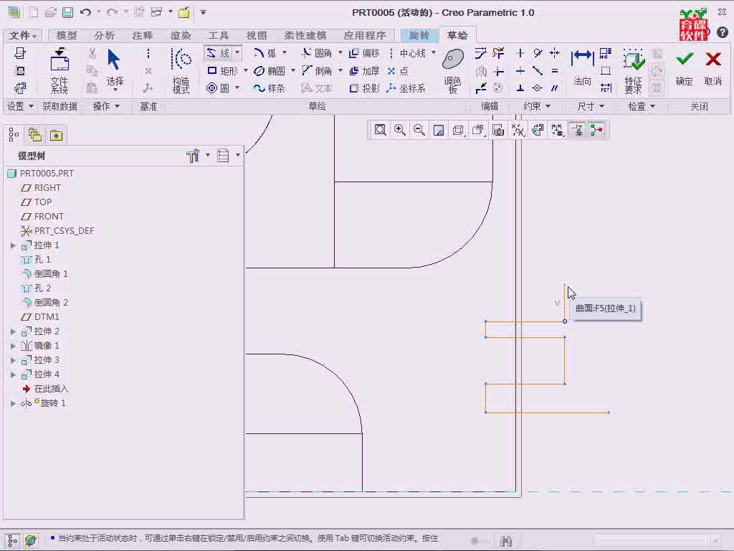
Task: Click the Zoom In icon
Action: [x=400, y=131]
